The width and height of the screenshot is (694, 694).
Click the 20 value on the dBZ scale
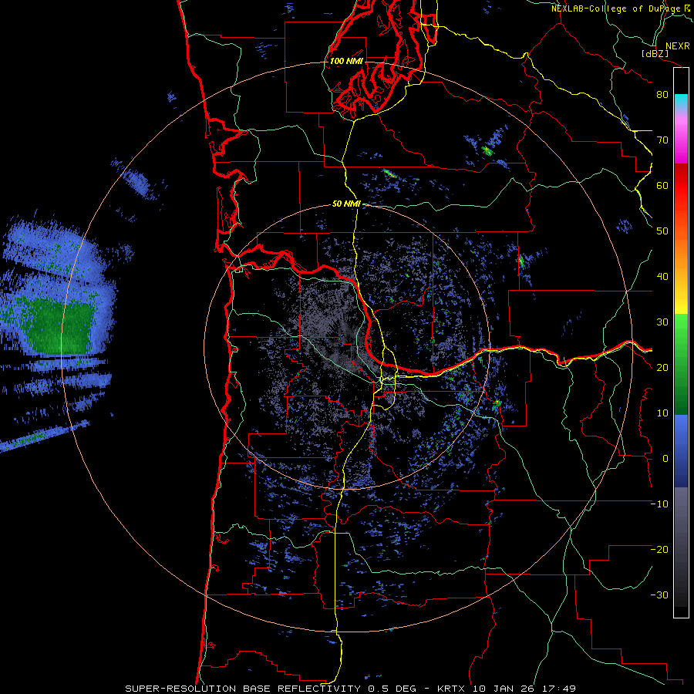(x=662, y=367)
